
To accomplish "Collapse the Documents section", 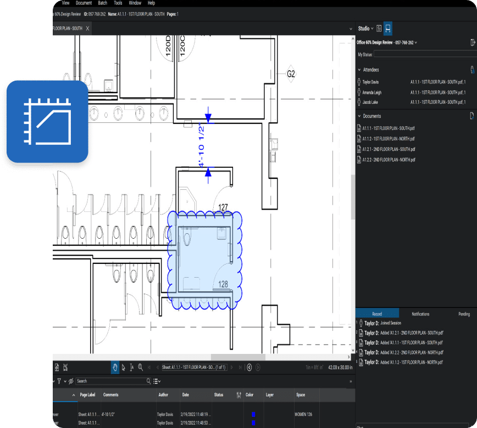I will point(359,116).
